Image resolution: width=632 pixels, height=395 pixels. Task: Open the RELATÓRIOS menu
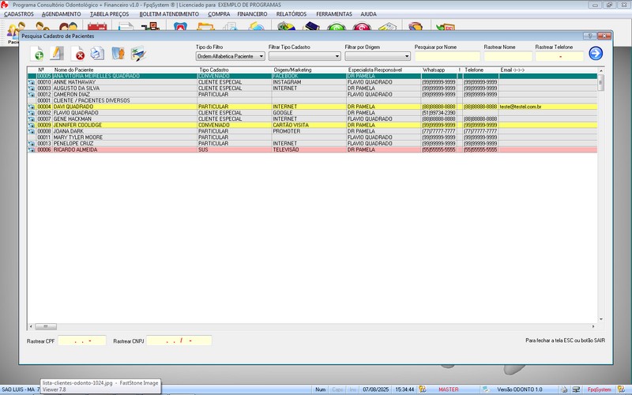(x=292, y=14)
